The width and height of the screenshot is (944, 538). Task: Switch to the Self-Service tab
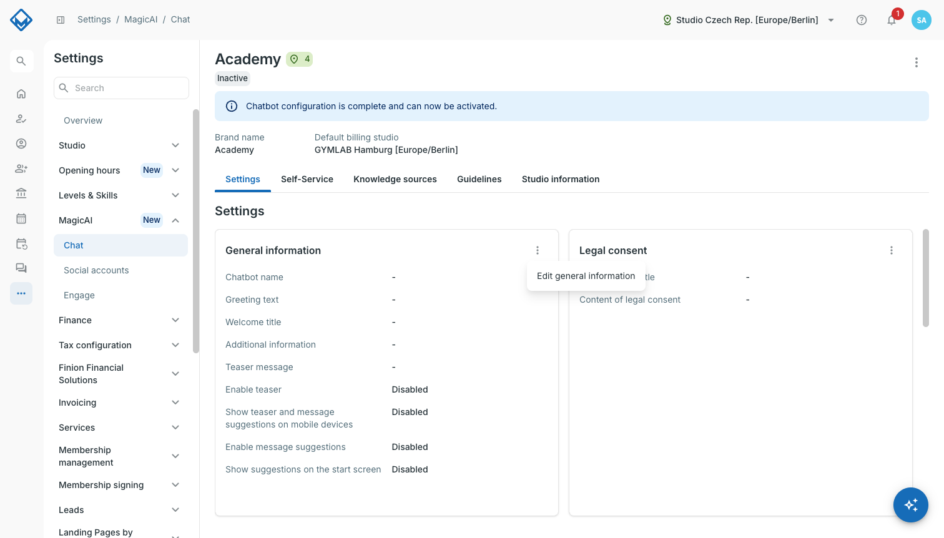[x=307, y=179]
